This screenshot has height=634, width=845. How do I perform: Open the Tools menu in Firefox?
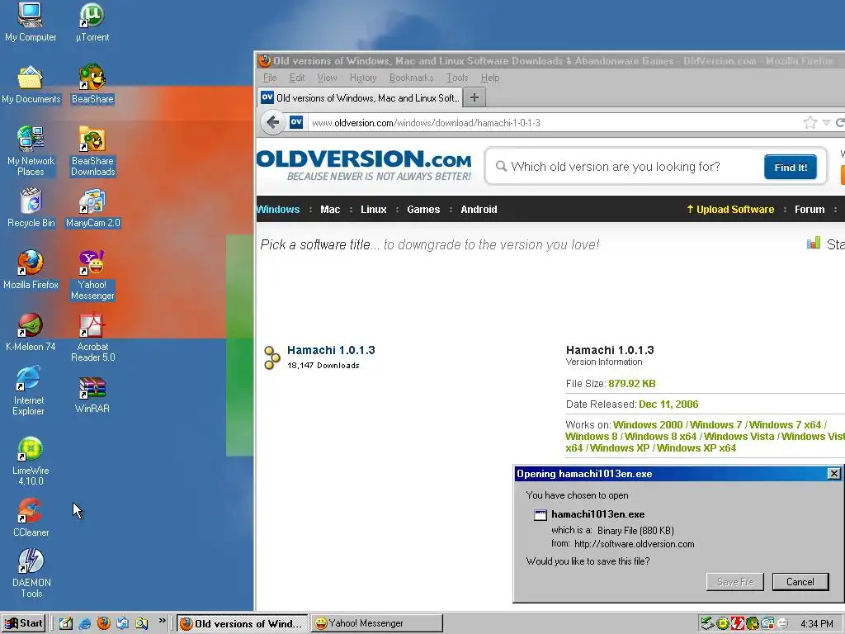pyautogui.click(x=457, y=78)
